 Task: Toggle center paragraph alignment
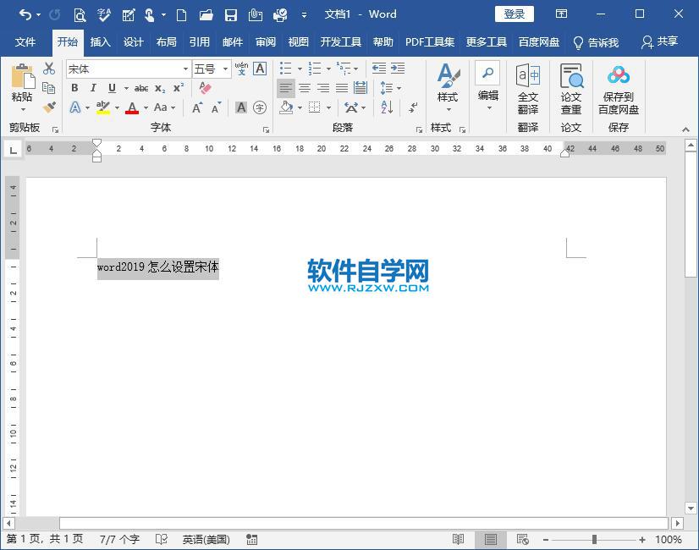(x=305, y=88)
